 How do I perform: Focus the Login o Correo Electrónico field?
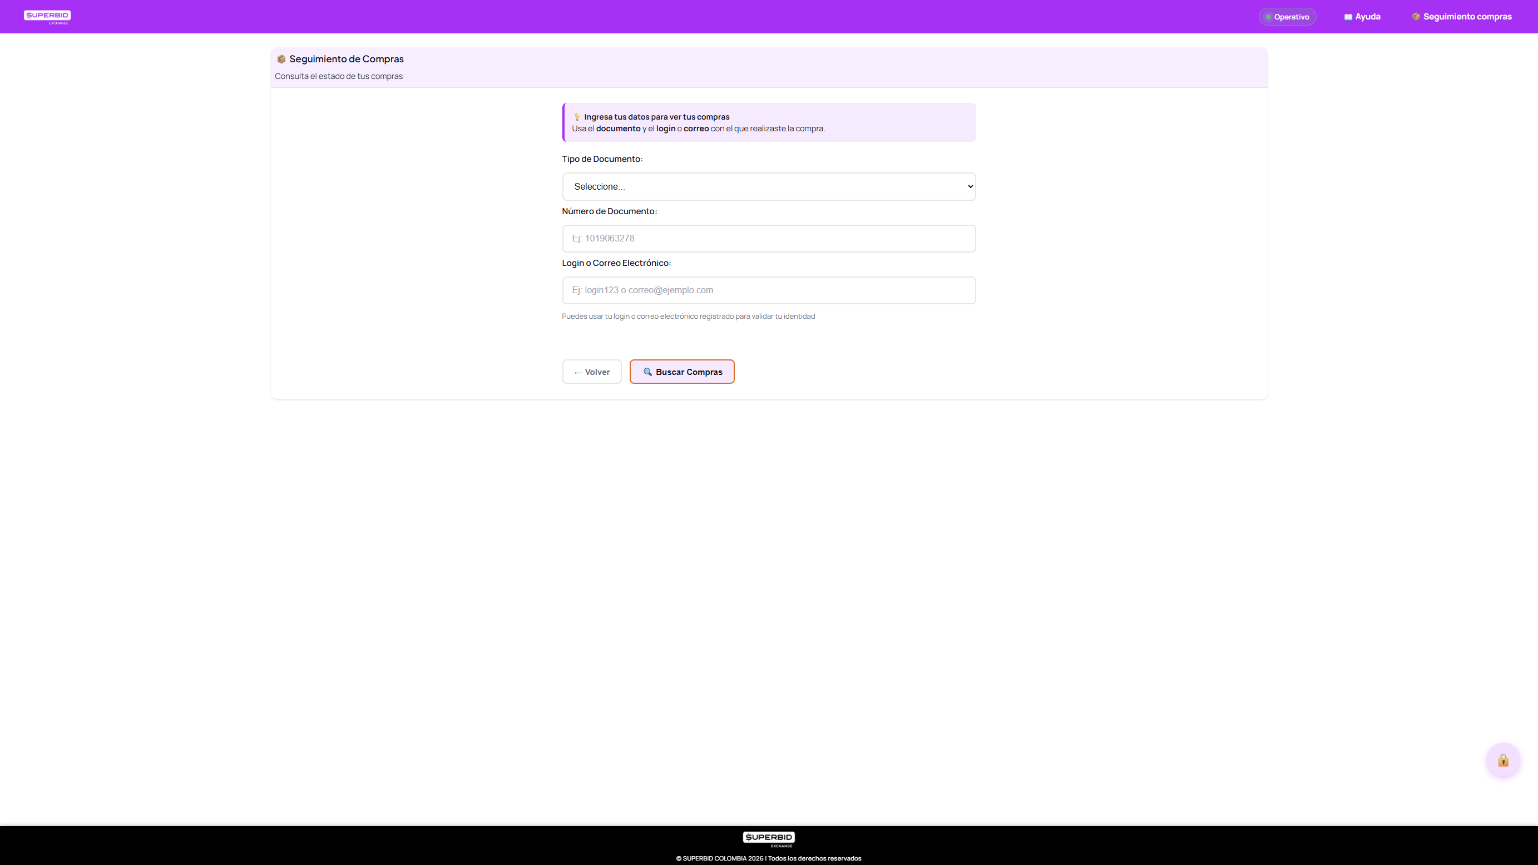768,291
